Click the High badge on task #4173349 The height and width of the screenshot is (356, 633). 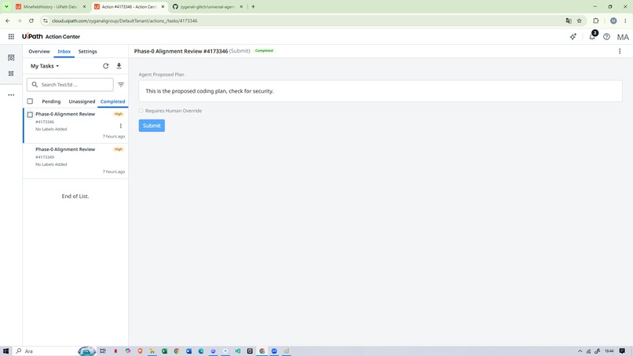click(119, 149)
